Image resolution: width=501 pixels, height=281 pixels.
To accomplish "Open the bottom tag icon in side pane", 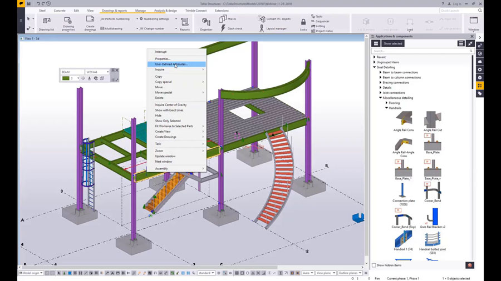I will pyautogui.click(x=480, y=93).
